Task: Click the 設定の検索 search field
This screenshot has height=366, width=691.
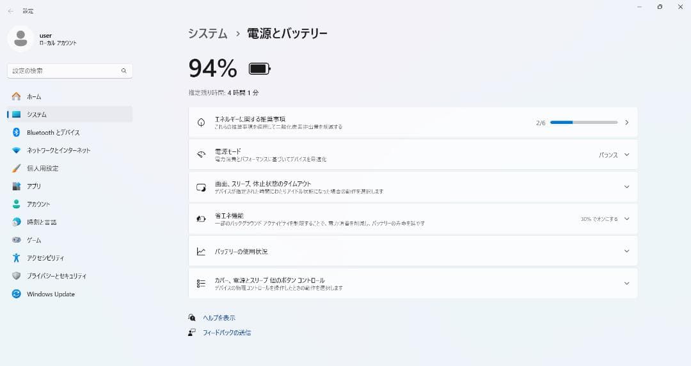Action: tap(64, 71)
